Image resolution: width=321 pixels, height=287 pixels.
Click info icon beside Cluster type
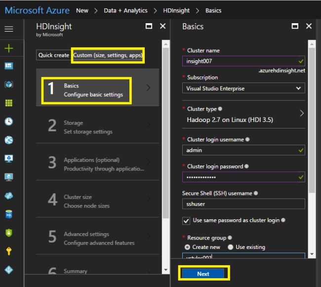220,109
